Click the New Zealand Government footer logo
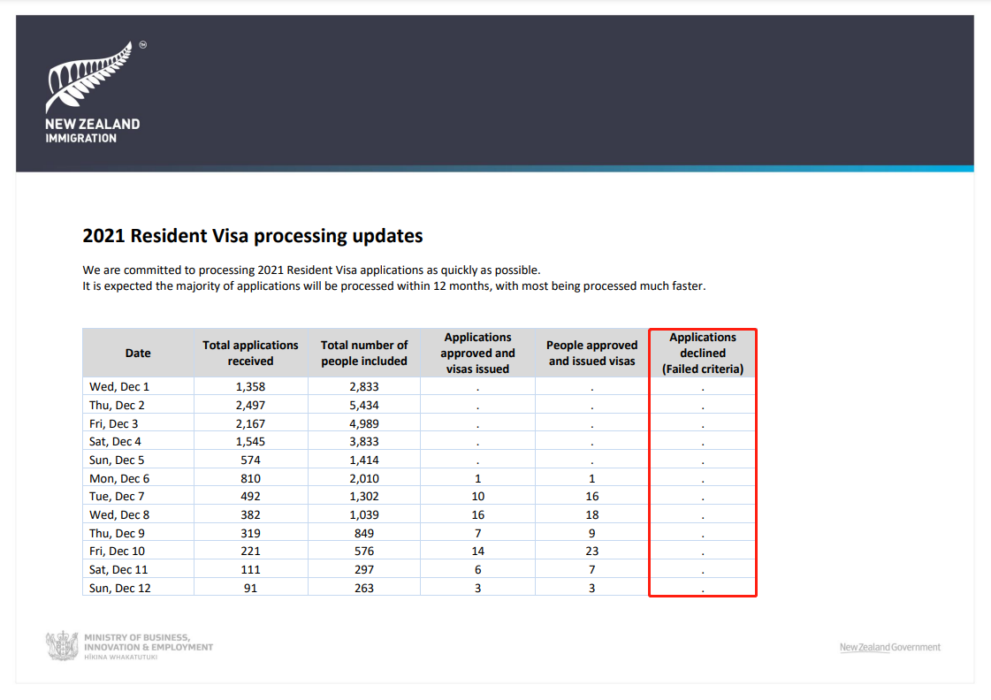Viewport: 991px width, 700px height. (889, 647)
